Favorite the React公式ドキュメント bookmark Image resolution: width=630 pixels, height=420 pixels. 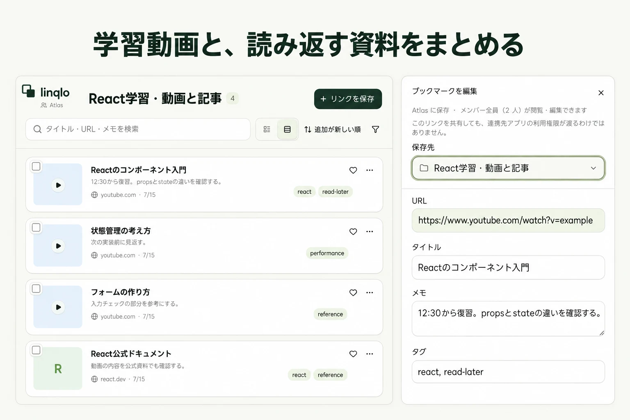click(353, 354)
